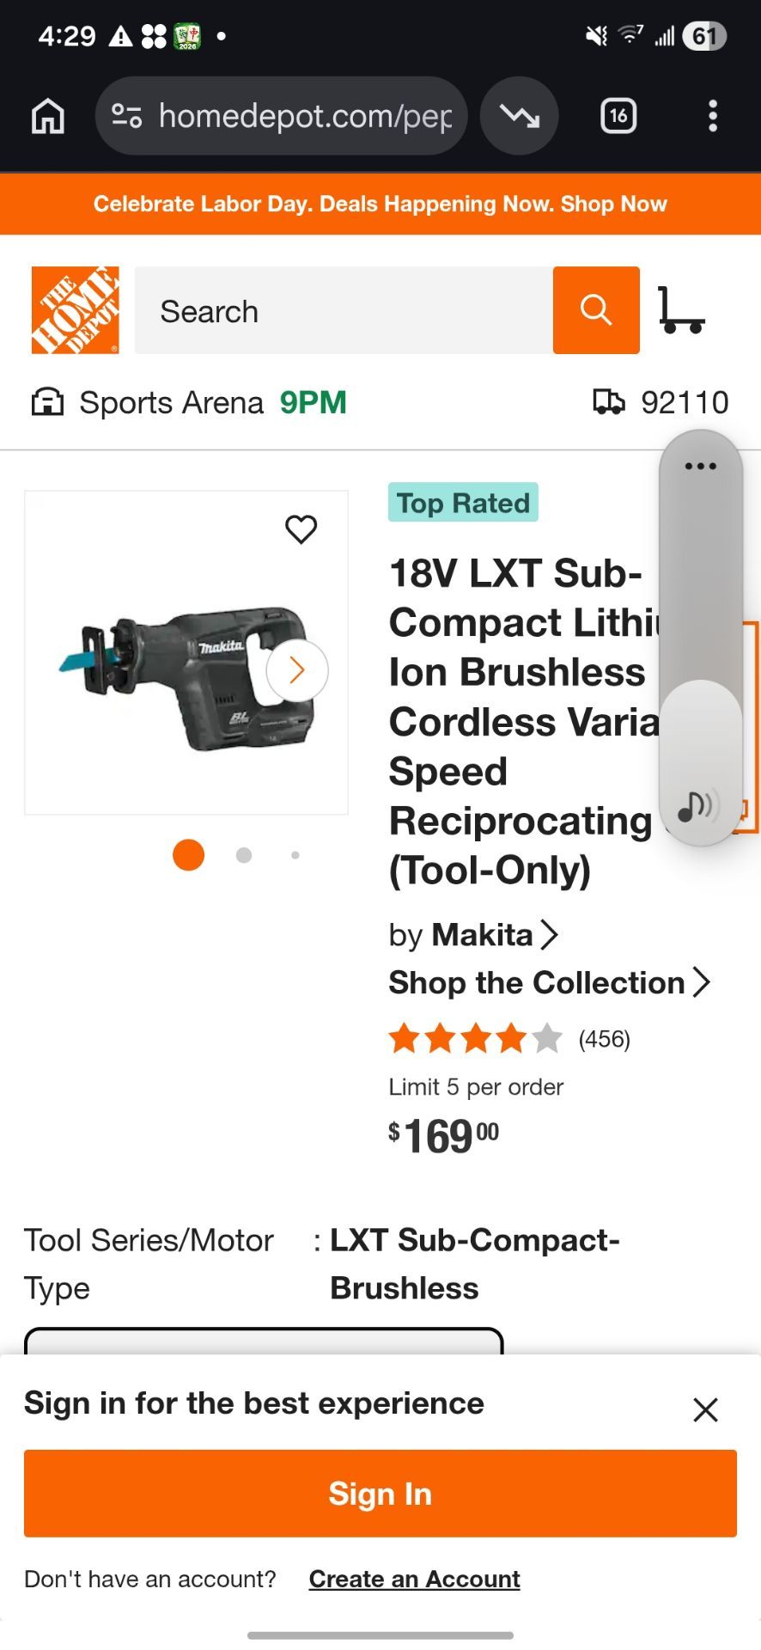Adjust the media volume slider
The height and width of the screenshot is (1650, 761).
pyautogui.click(x=701, y=638)
